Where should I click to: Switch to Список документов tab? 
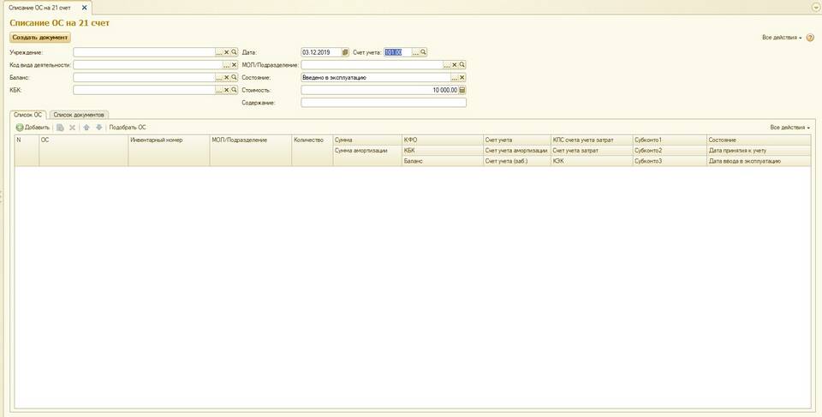pos(79,114)
